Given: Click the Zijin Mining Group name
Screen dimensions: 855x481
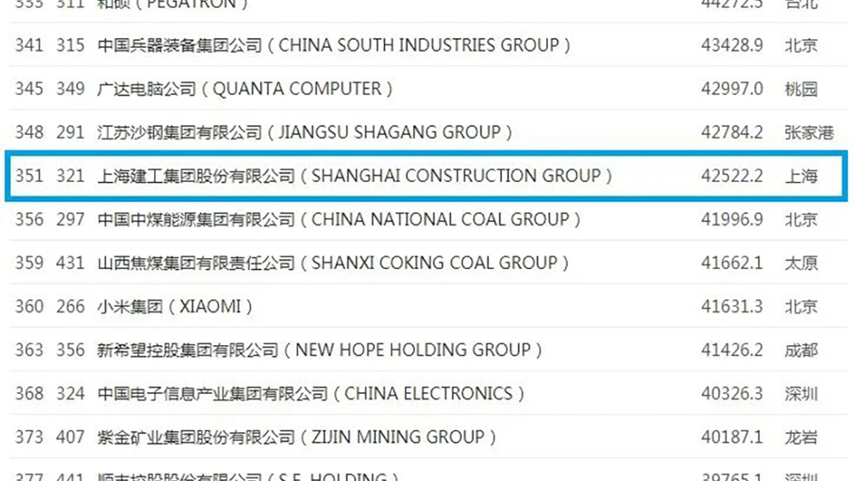Looking at the screenshot, I should click(297, 437).
